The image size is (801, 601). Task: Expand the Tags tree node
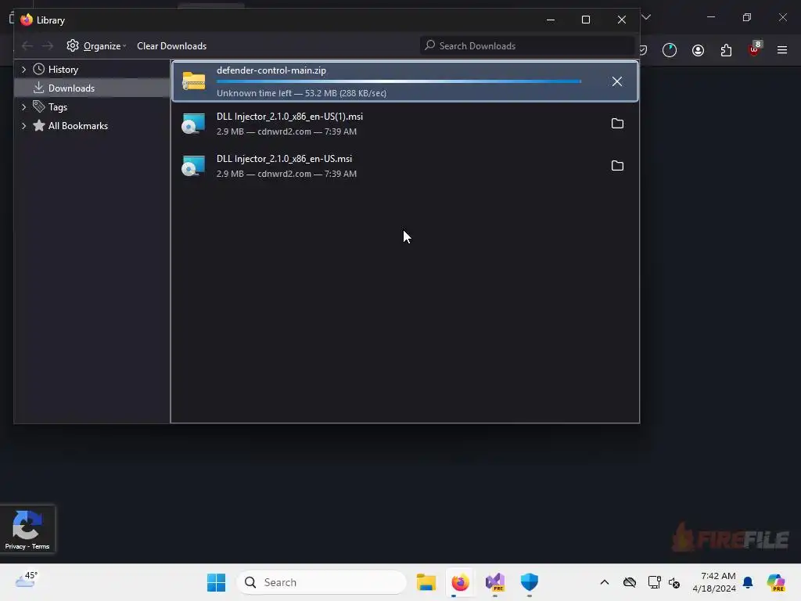(23, 106)
